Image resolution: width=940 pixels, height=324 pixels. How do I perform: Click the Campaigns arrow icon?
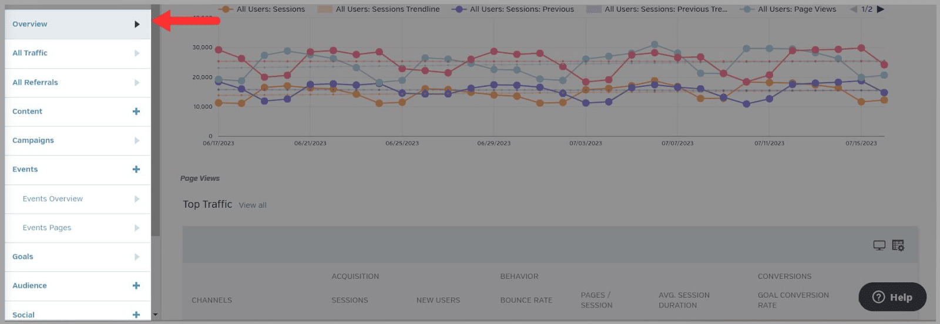click(x=137, y=141)
